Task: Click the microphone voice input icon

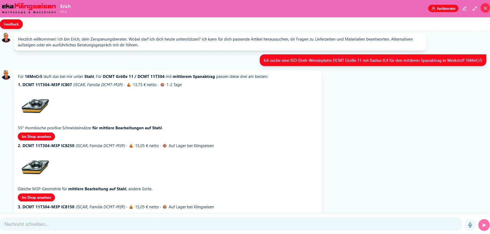Action: [470, 225]
